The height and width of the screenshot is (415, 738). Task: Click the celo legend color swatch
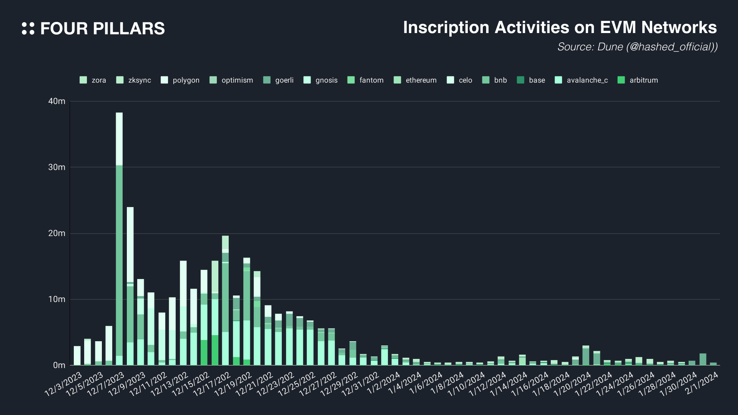coord(450,80)
